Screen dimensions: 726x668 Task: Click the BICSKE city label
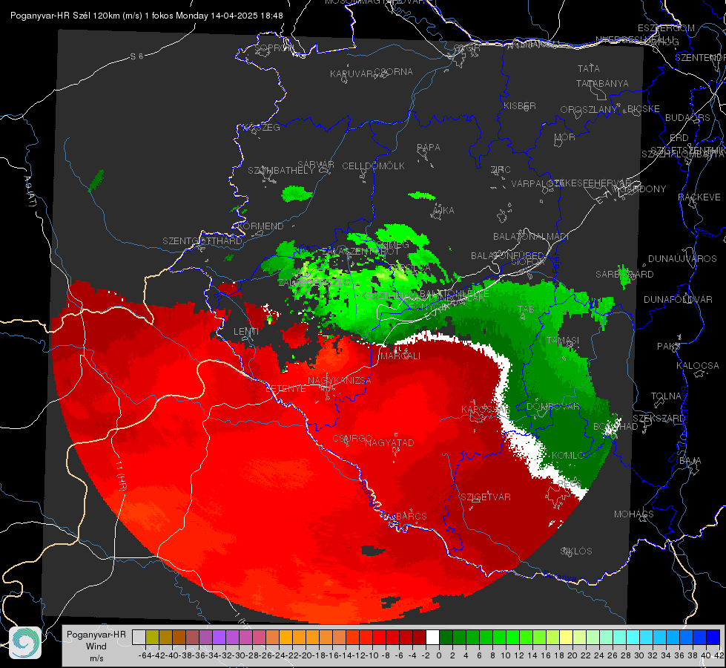(644, 109)
